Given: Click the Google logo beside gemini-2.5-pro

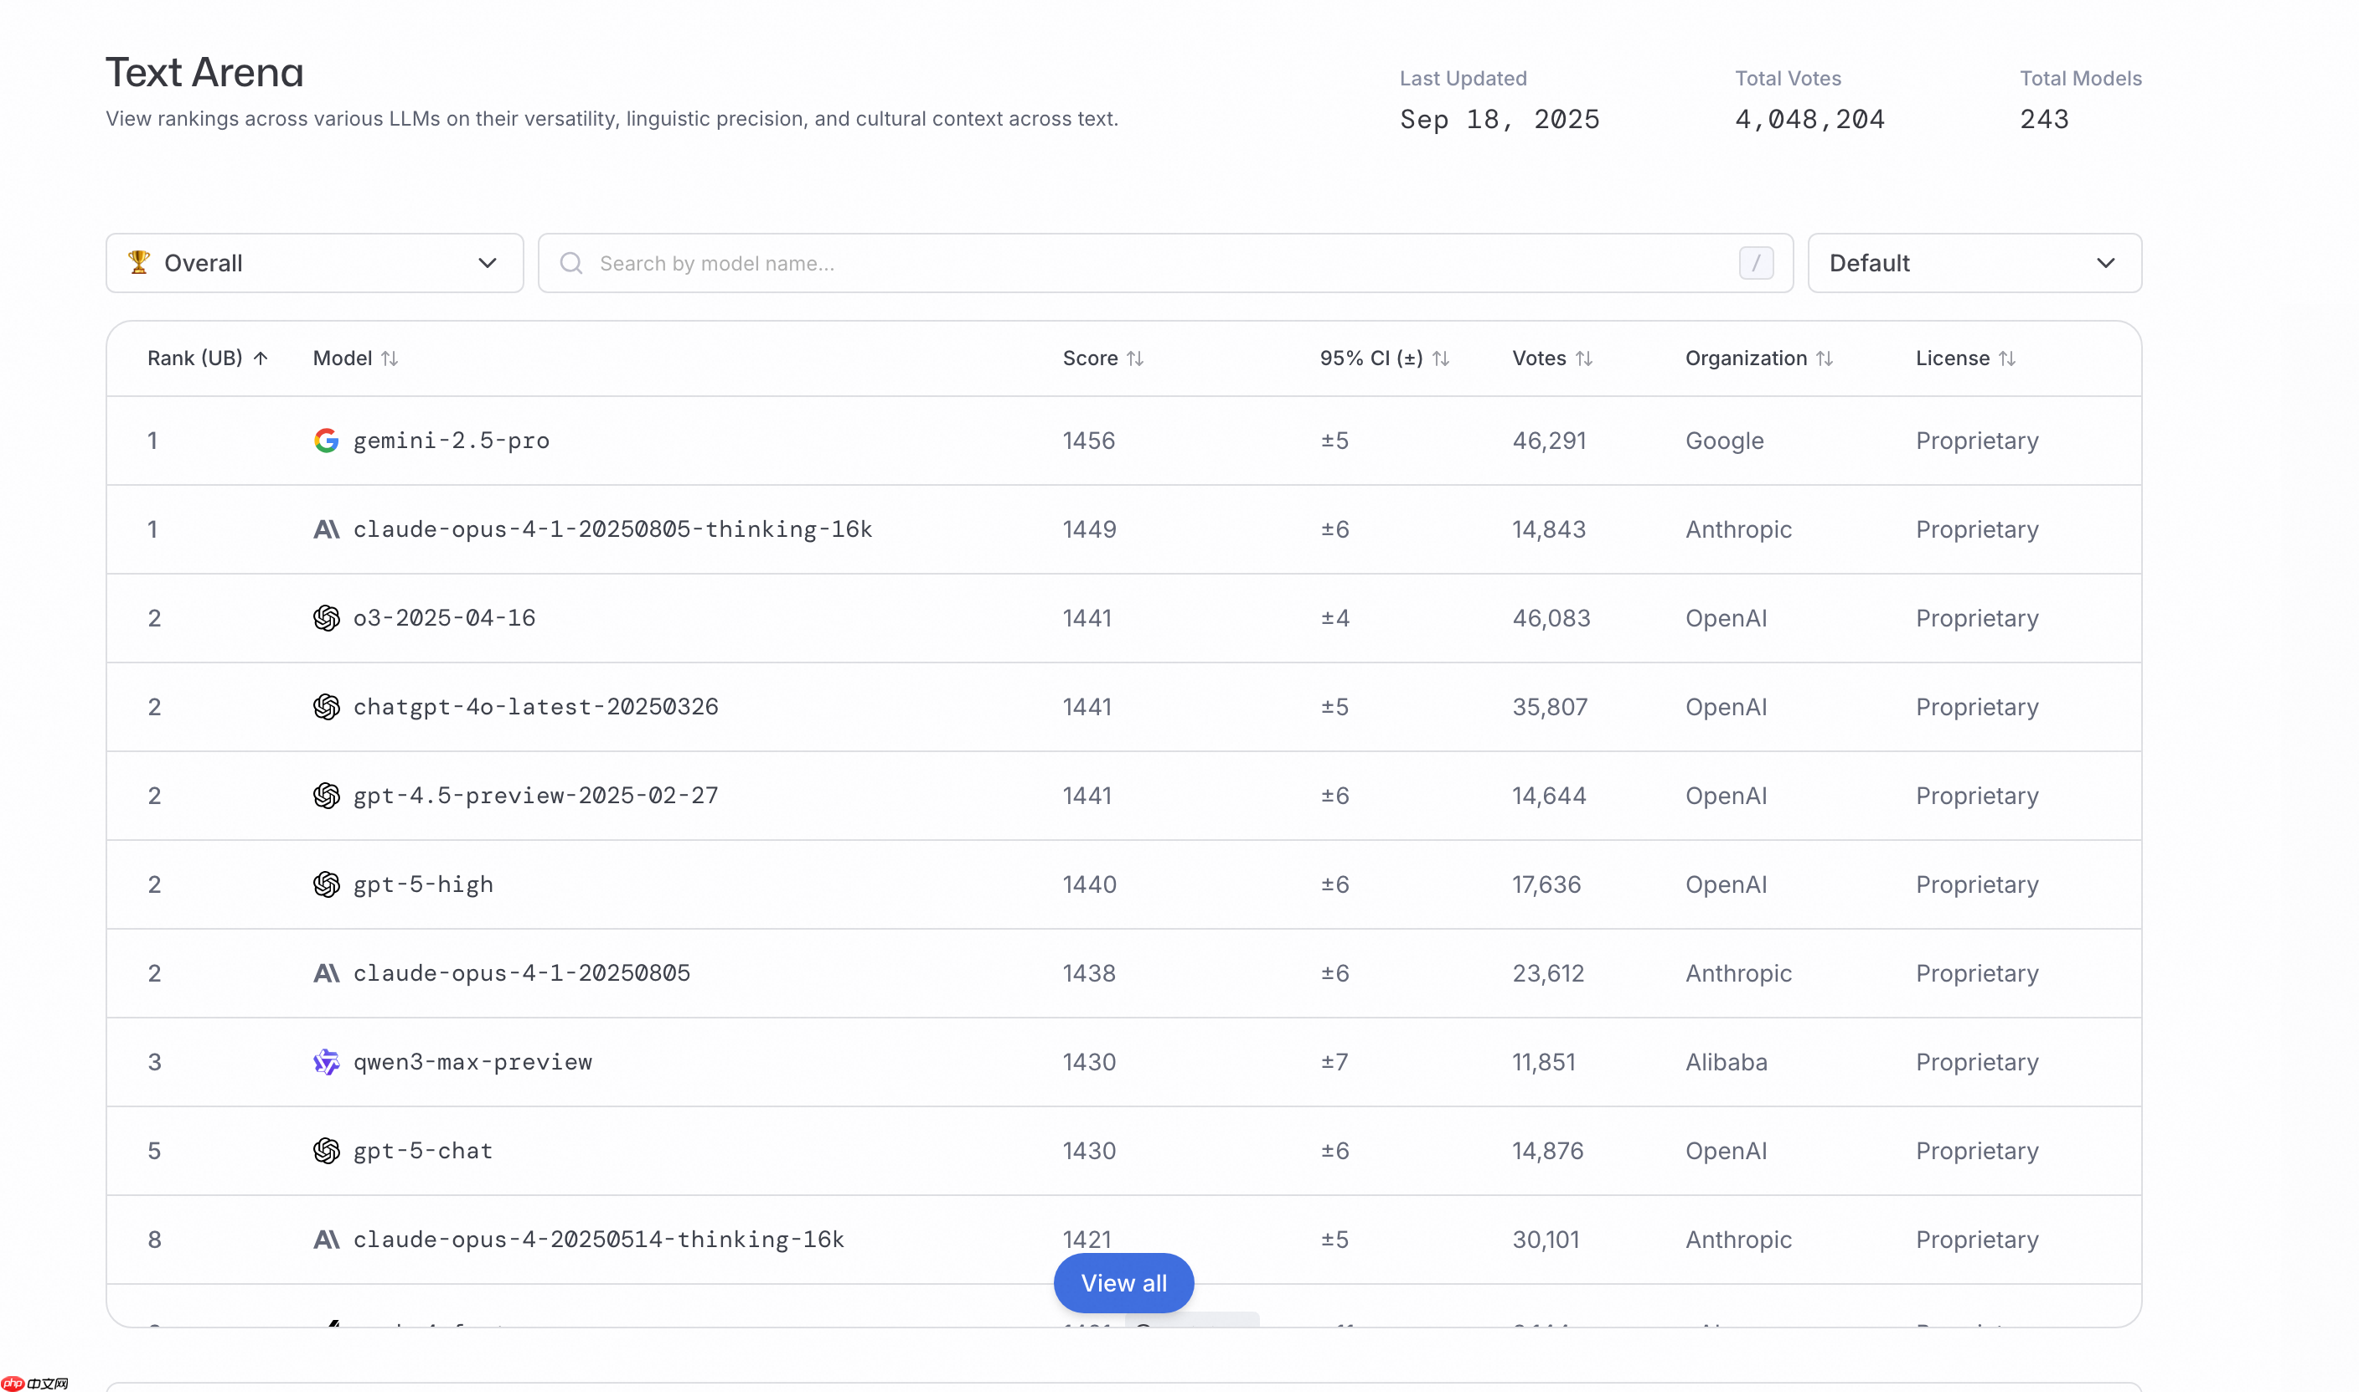Looking at the screenshot, I should click(326, 441).
